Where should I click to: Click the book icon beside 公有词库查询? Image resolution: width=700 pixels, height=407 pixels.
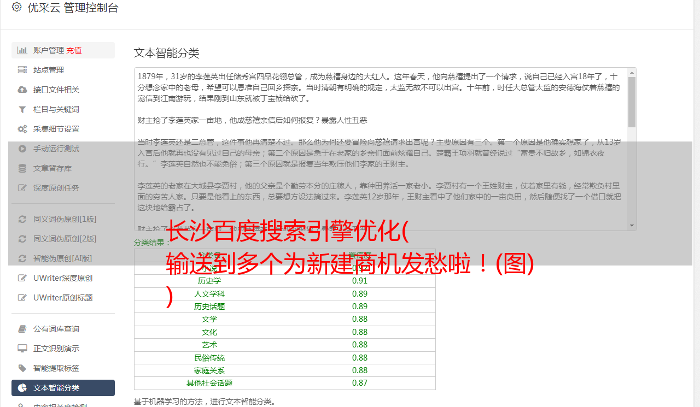(x=22, y=329)
